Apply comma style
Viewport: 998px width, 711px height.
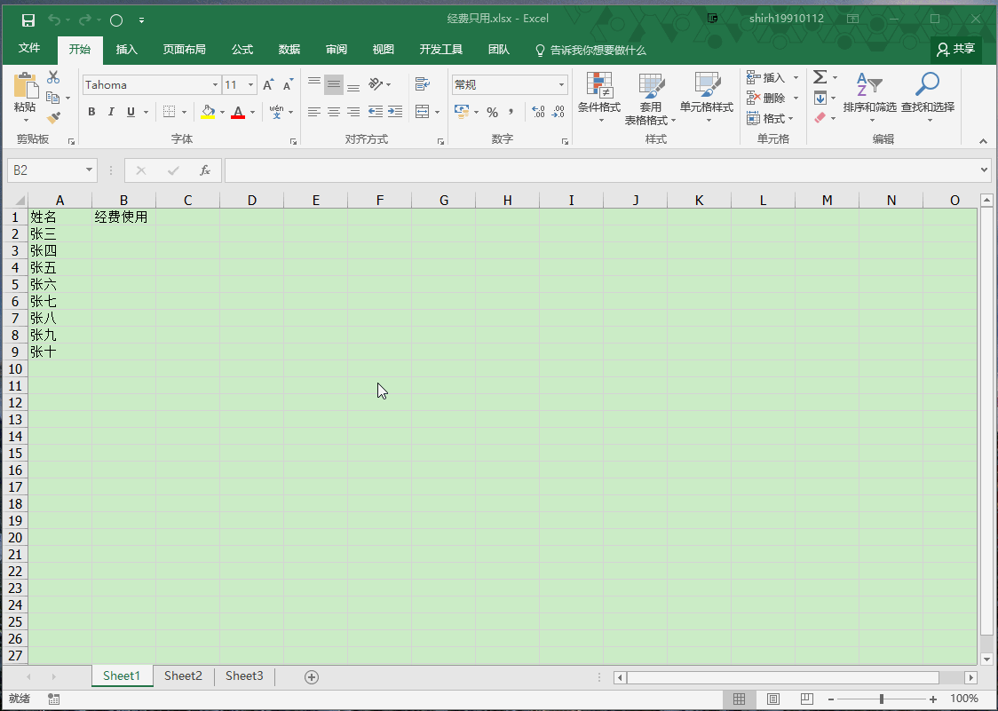pos(511,112)
